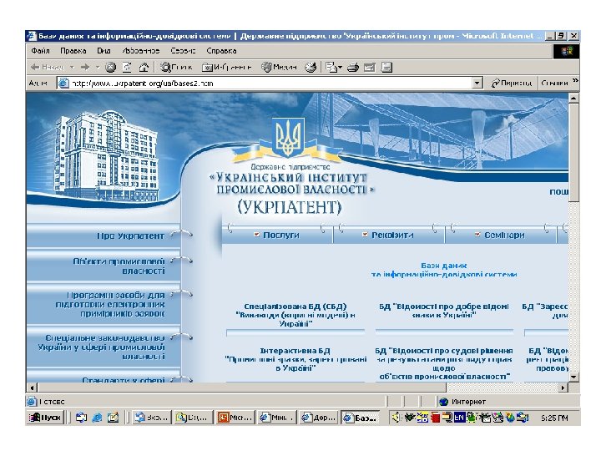Screen dimensions: 601x451
Task: Click the address URL input field
Action: click(268, 83)
